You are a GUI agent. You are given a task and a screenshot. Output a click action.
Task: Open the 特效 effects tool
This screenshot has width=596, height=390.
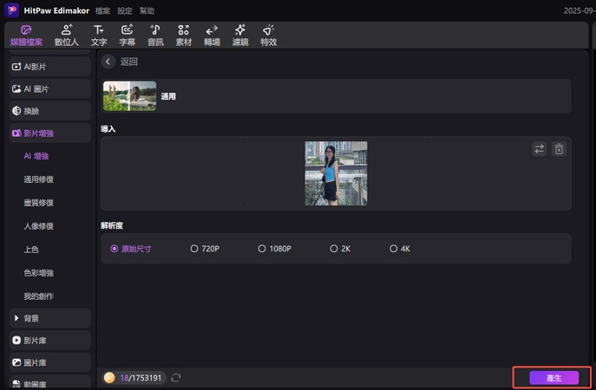[x=268, y=35]
